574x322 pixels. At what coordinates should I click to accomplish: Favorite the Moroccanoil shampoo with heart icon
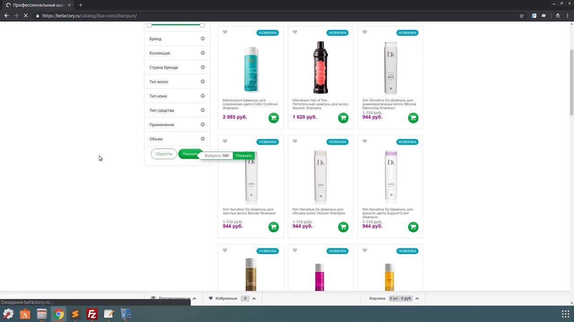tap(225, 32)
